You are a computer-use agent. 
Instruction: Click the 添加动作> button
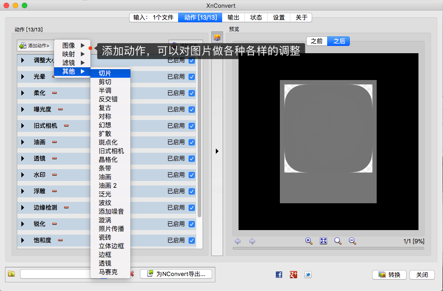pyautogui.click(x=35, y=45)
